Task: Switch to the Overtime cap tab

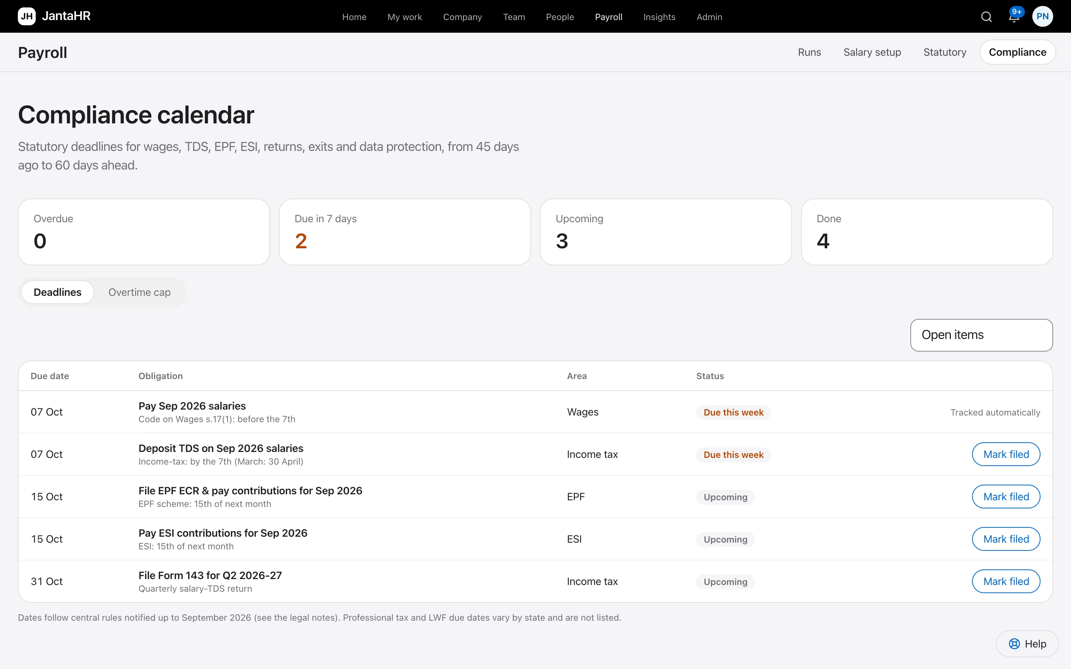Action: pyautogui.click(x=139, y=292)
